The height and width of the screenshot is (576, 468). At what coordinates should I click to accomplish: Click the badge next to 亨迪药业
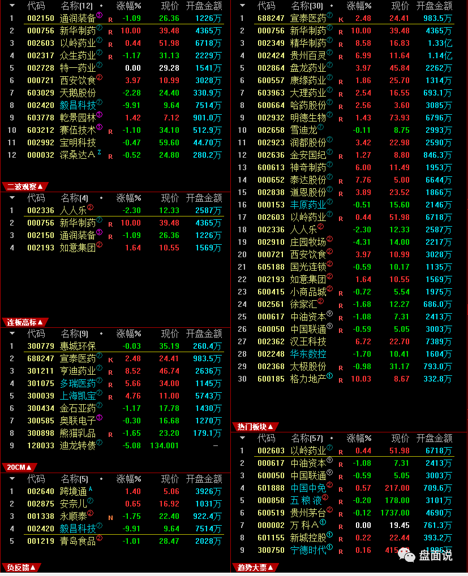pos(99,368)
